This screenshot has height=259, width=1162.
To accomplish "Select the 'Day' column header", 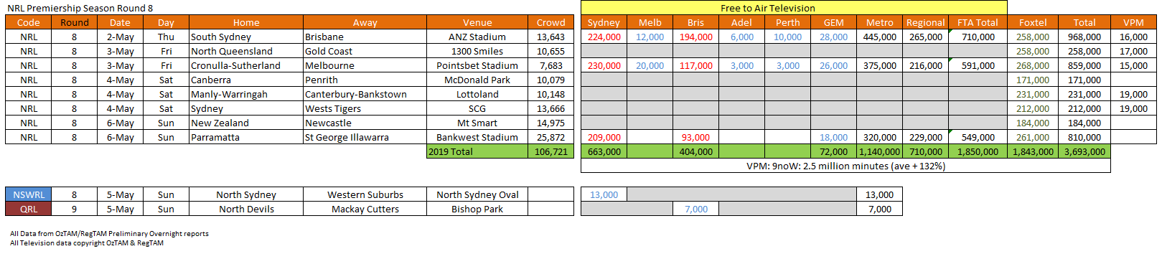I will (167, 22).
